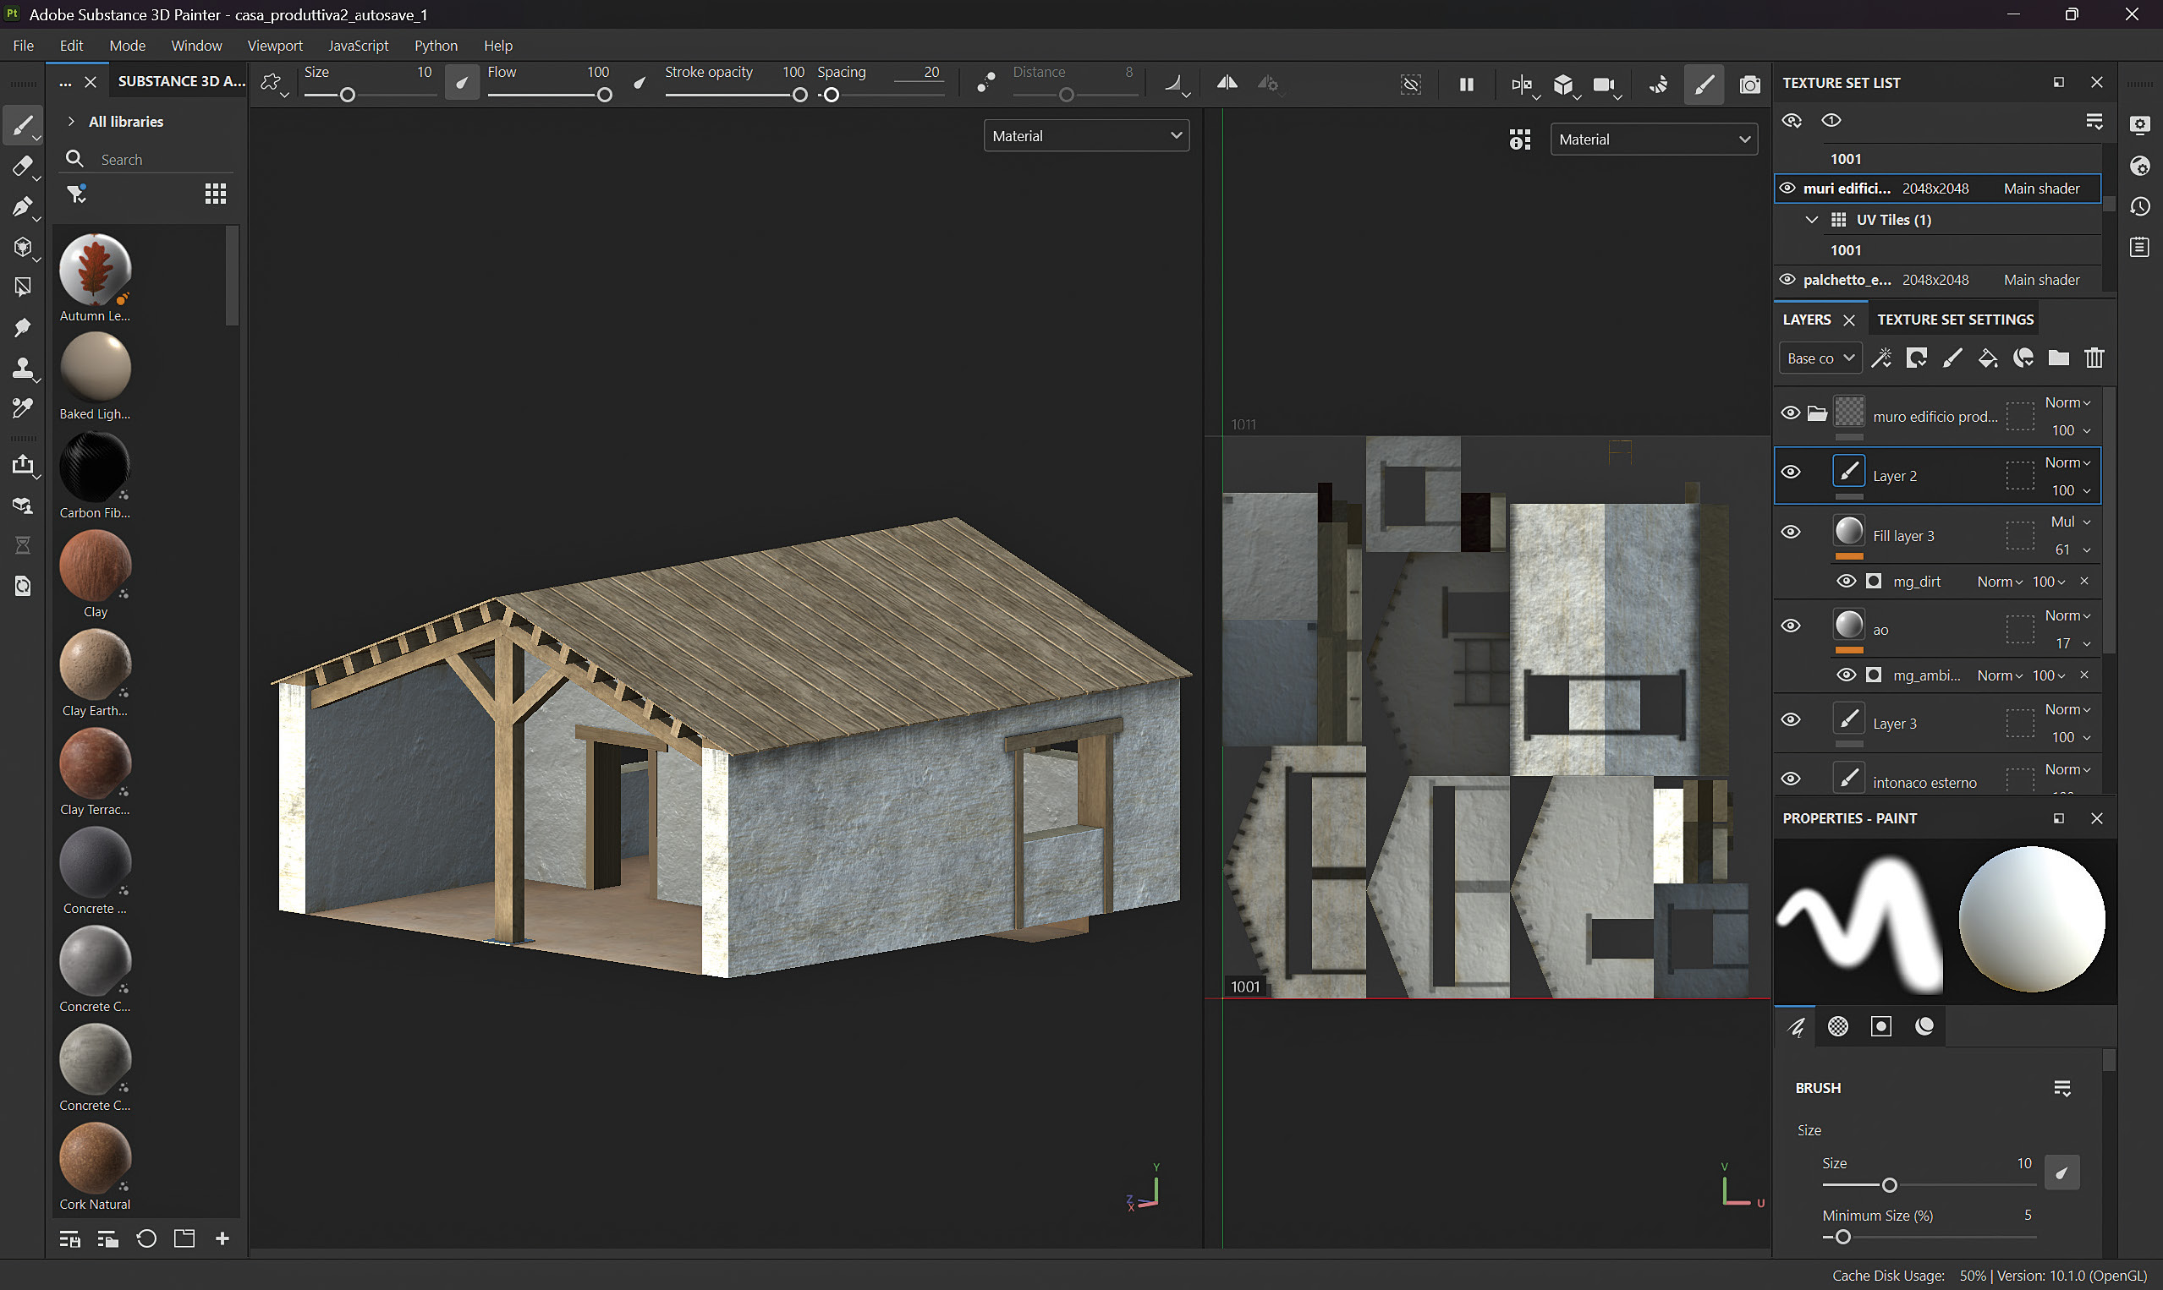Click the Add folder icon in Layers

coord(2058,358)
